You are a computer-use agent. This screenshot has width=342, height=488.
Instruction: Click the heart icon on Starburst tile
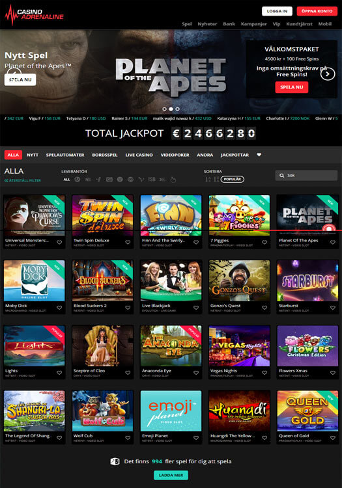click(x=333, y=308)
